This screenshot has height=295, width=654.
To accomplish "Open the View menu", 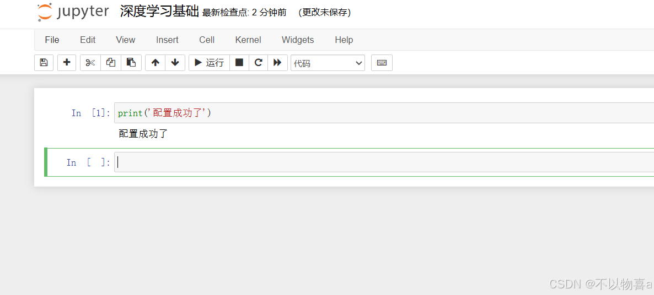I will 126,40.
